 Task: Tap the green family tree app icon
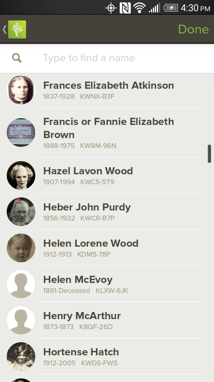coord(17,29)
